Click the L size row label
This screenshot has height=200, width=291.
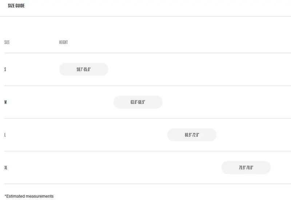pyautogui.click(x=5, y=135)
